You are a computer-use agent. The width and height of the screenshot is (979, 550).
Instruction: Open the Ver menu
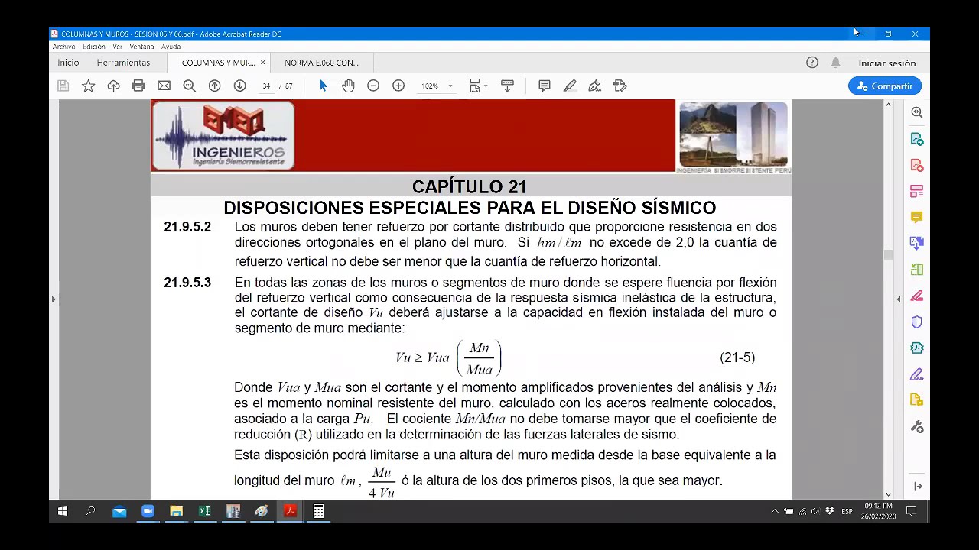pos(118,47)
